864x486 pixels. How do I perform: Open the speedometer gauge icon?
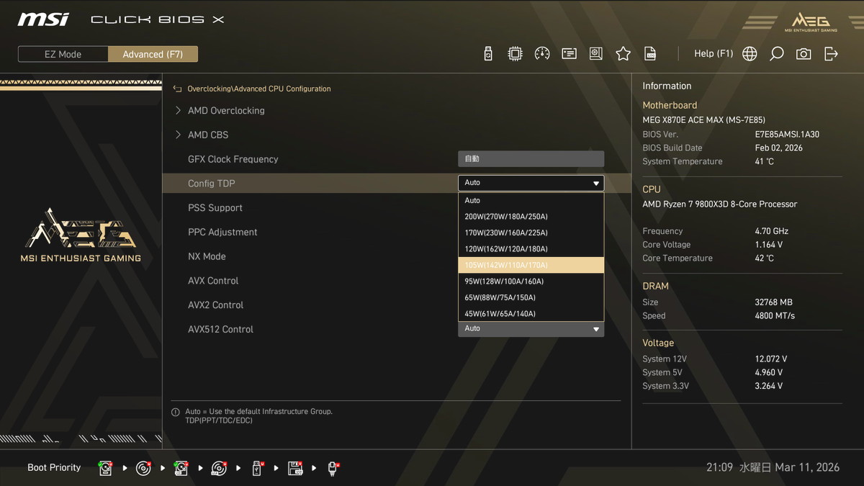(542, 54)
